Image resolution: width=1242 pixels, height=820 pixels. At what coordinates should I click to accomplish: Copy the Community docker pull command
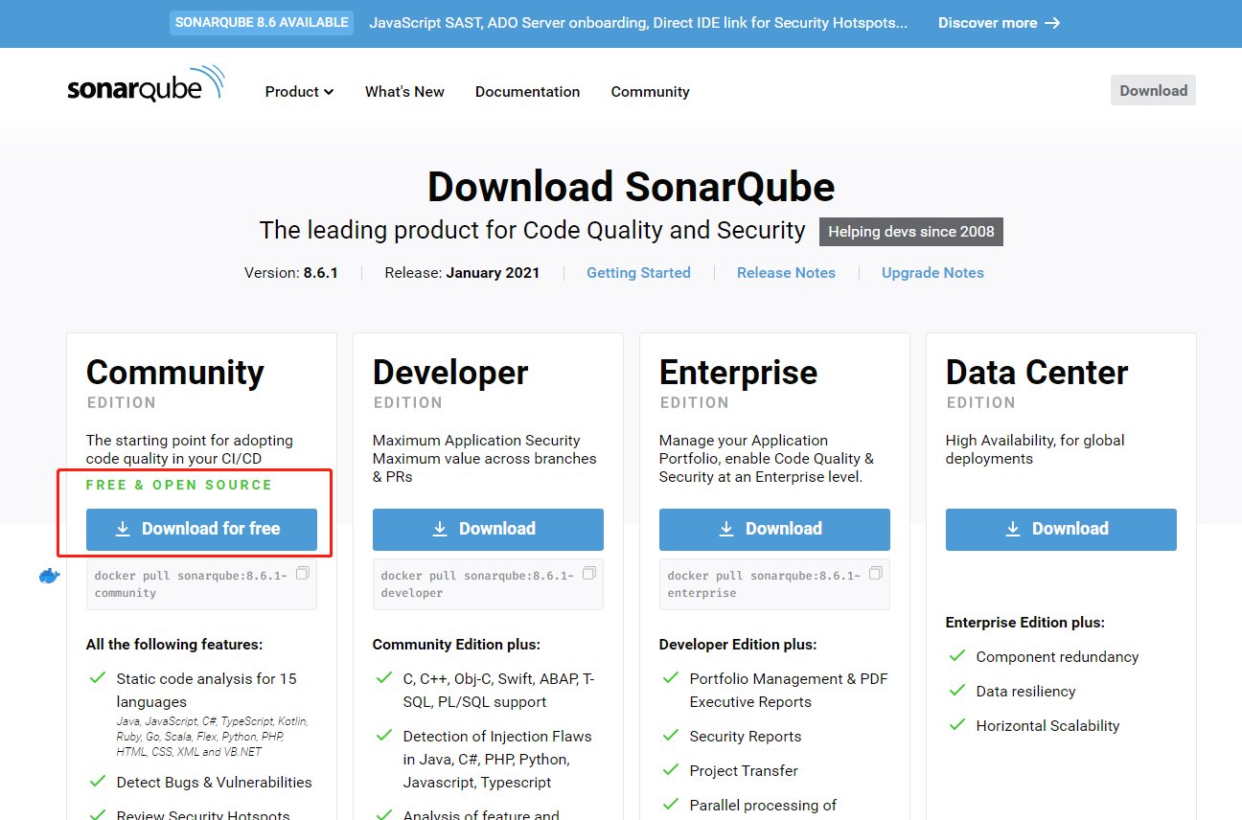point(303,571)
